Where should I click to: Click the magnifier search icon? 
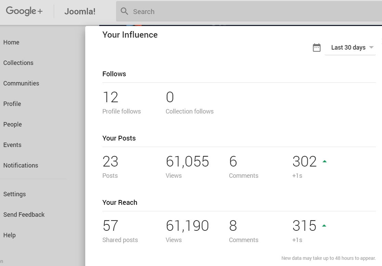pos(125,12)
